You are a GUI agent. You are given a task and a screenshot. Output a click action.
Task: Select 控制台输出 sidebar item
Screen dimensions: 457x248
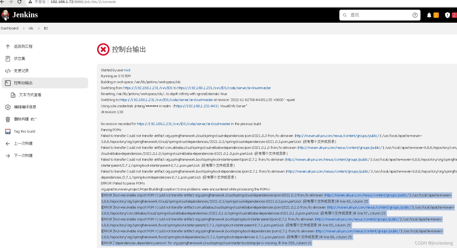pos(45,83)
